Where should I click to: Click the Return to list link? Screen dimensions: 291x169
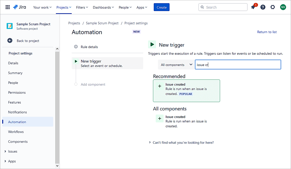click(x=267, y=32)
